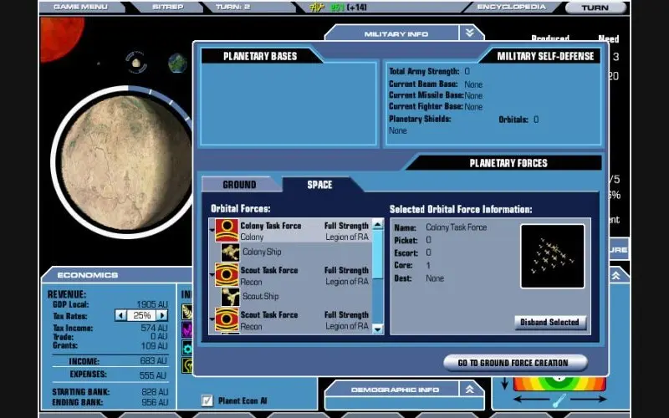Expand the Demographic Info panel chevron
669x418 pixels.
[470, 389]
